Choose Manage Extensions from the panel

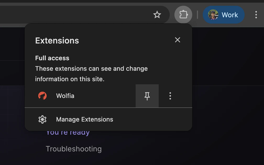click(x=84, y=119)
